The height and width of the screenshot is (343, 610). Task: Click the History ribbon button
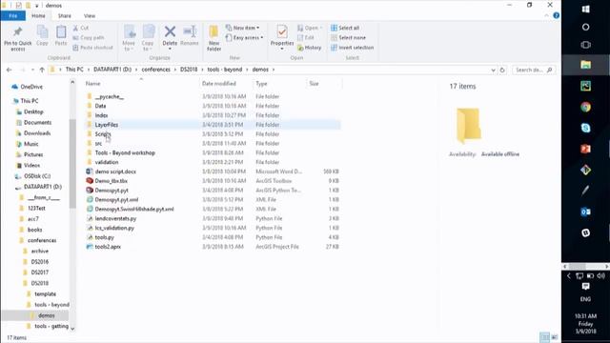pos(309,48)
